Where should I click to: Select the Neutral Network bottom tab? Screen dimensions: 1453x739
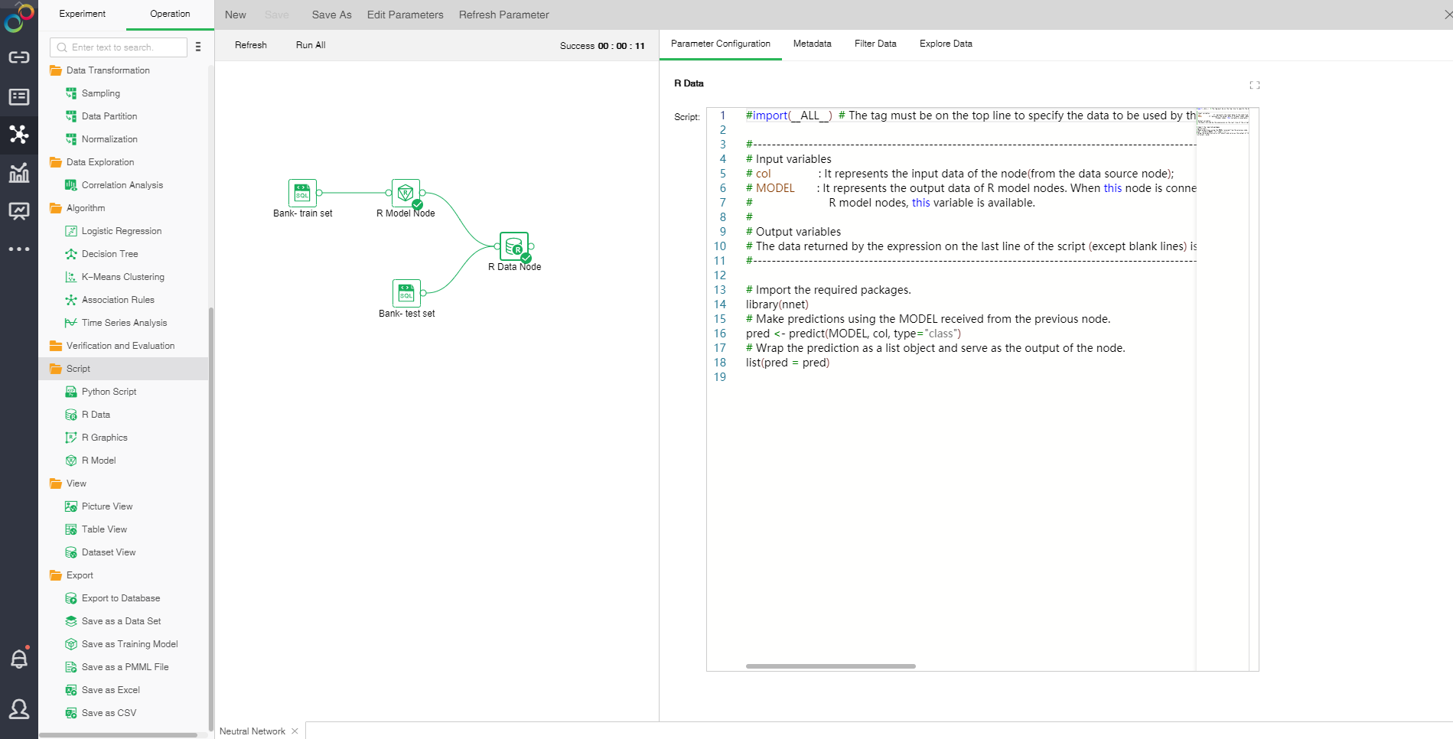tap(252, 731)
